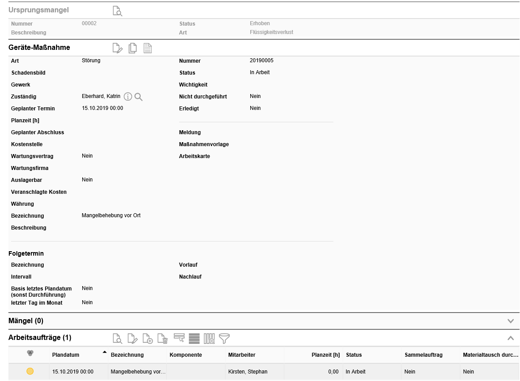Expand the Mängel (0) section
Viewport: 520px width, 381px height.
tap(511, 321)
